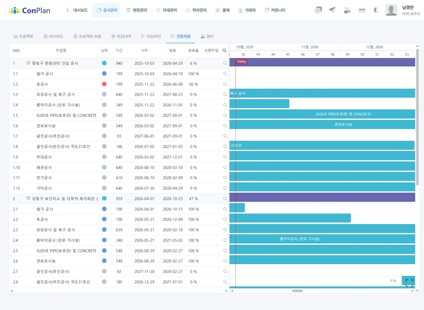This screenshot has width=424, height=310.
Task: Open the users group icon in header
Action: (347, 10)
